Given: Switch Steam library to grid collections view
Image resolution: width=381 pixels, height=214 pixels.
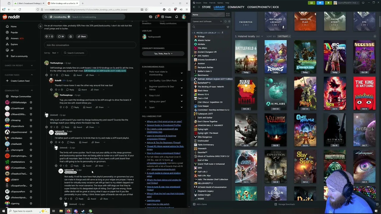Looking at the screenshot, I should pos(228,15).
